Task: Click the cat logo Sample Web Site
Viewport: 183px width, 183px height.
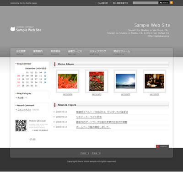Action: [x=26, y=29]
